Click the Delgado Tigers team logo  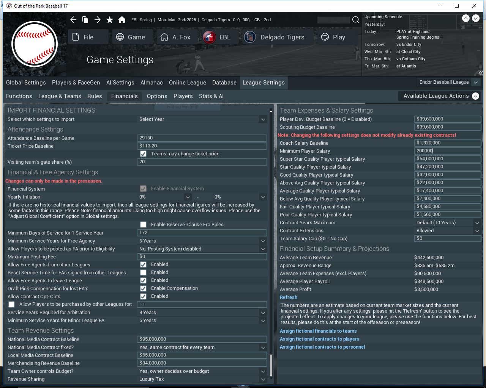click(x=250, y=37)
